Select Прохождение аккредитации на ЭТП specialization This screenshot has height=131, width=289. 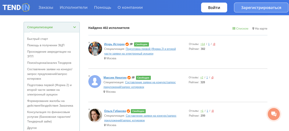pos(49,54)
